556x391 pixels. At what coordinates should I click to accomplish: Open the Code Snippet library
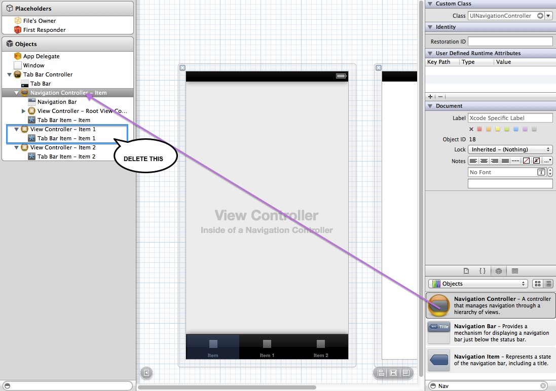pyautogui.click(x=483, y=271)
